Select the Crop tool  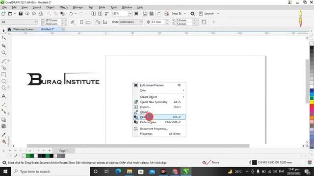(x=3, y=46)
